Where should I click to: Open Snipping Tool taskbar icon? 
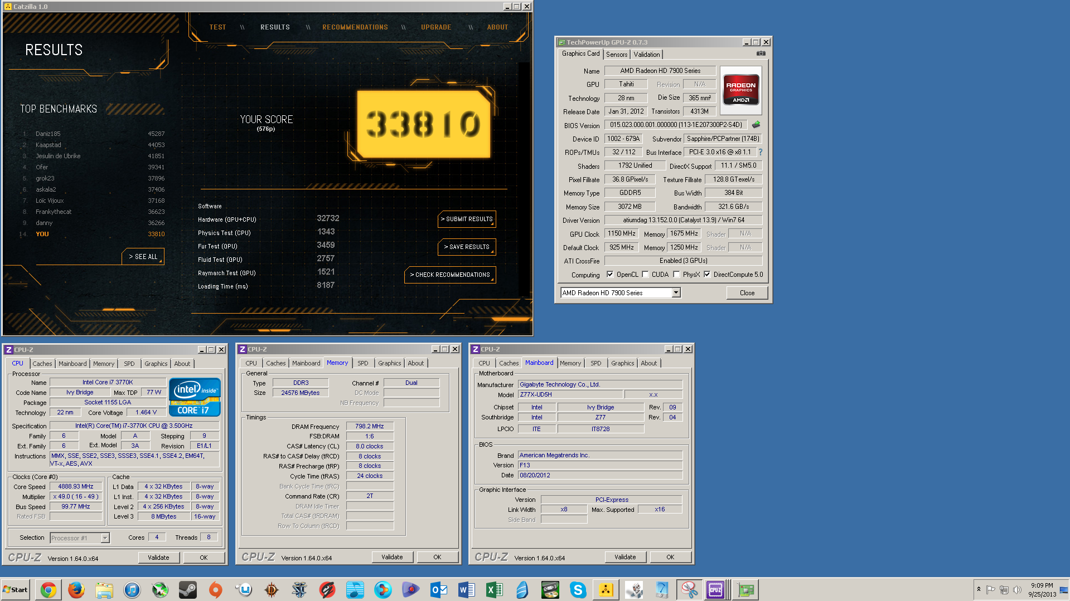tap(689, 590)
